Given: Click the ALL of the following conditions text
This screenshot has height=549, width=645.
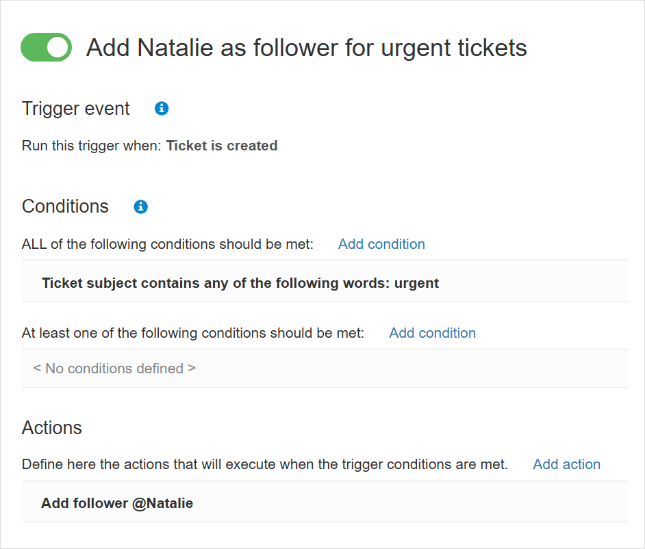Looking at the screenshot, I should tap(168, 244).
